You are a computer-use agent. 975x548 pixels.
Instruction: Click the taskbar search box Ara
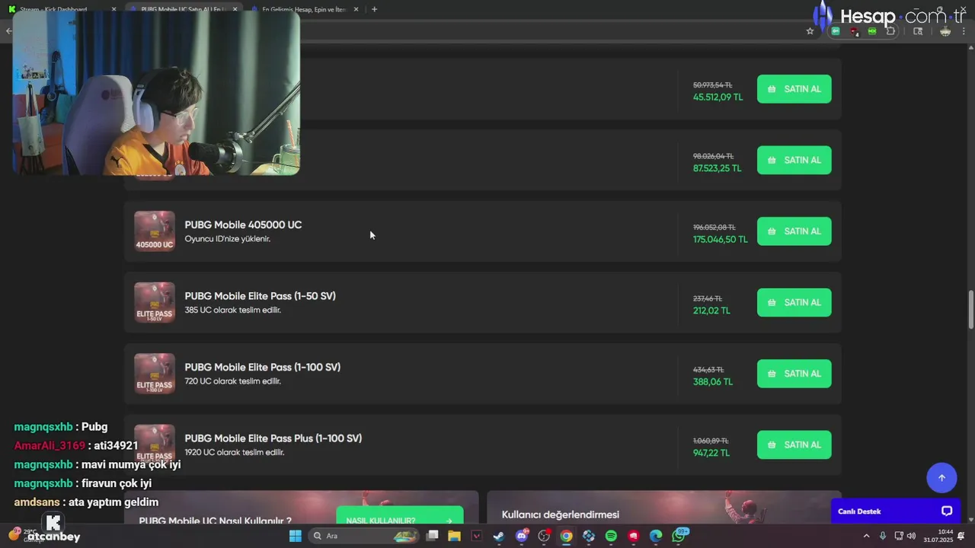click(364, 536)
